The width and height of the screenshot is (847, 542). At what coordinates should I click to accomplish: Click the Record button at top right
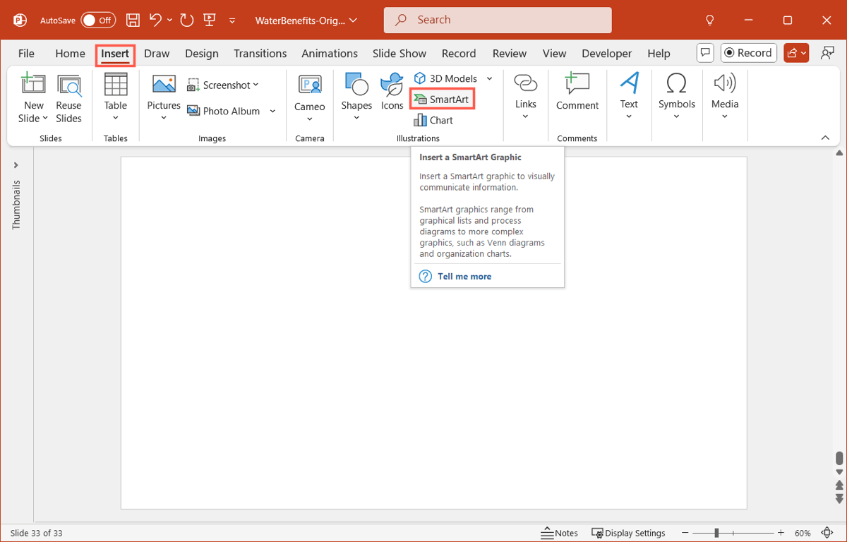749,53
